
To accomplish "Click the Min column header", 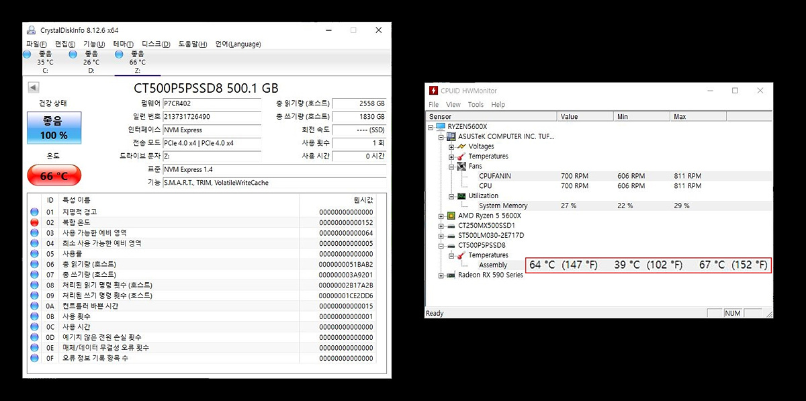I will 642,116.
